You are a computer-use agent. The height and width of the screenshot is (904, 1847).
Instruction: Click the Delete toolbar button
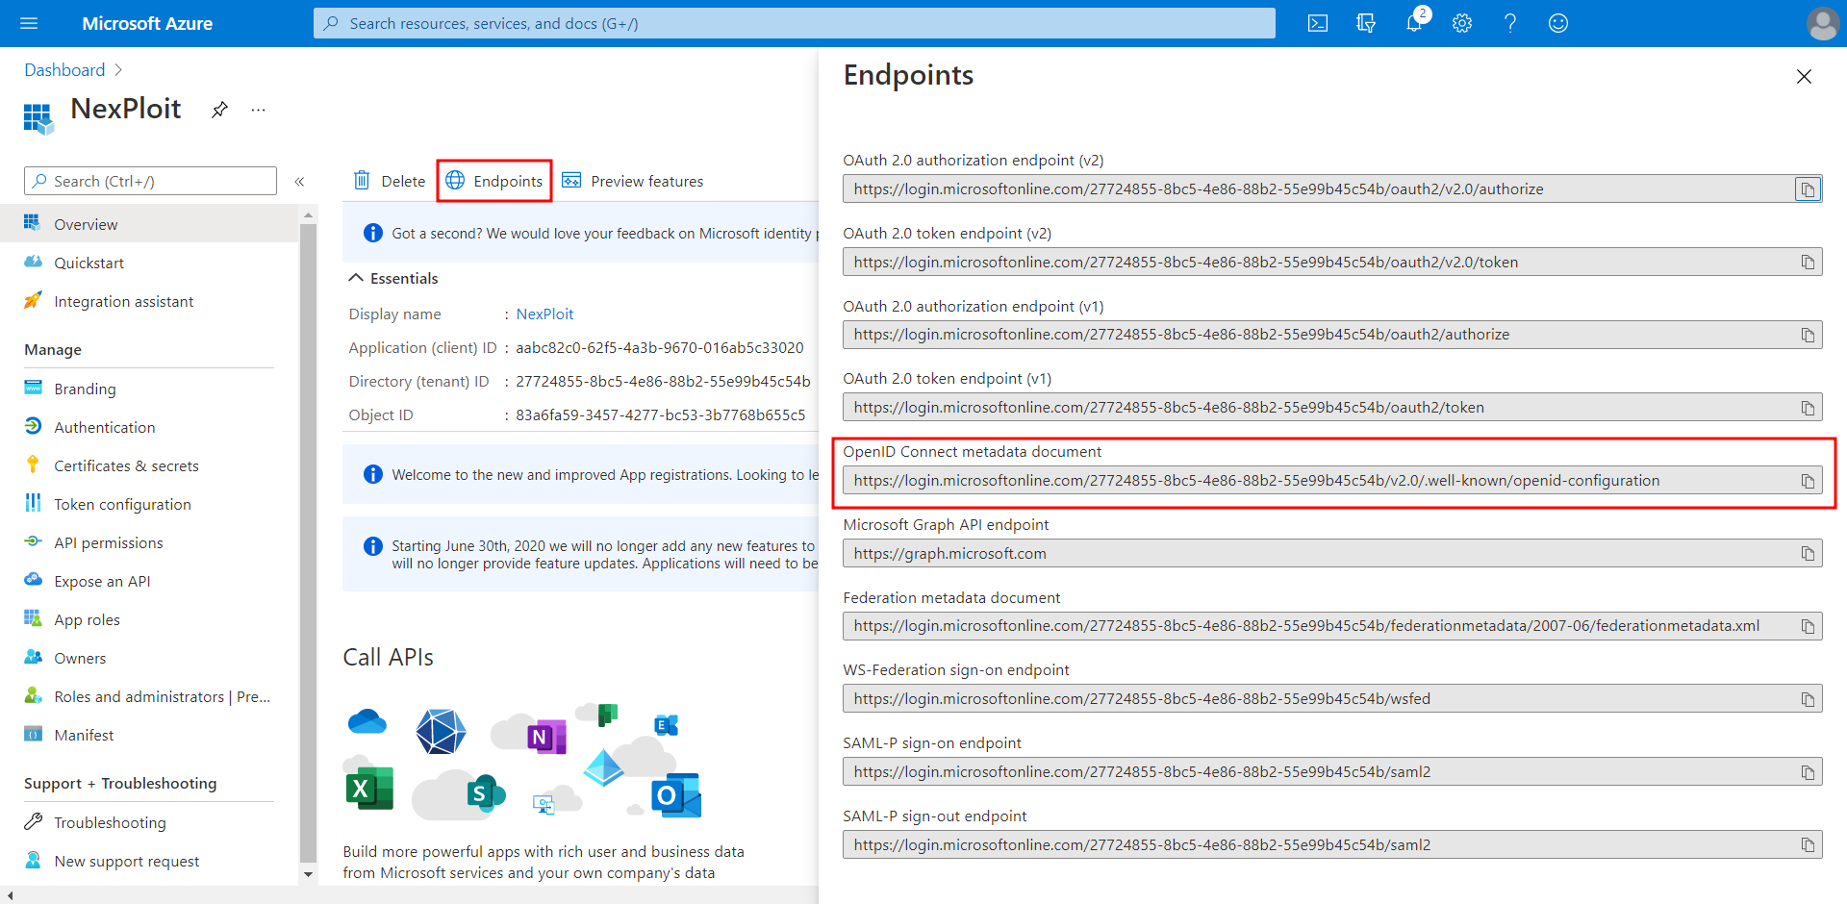tap(390, 181)
